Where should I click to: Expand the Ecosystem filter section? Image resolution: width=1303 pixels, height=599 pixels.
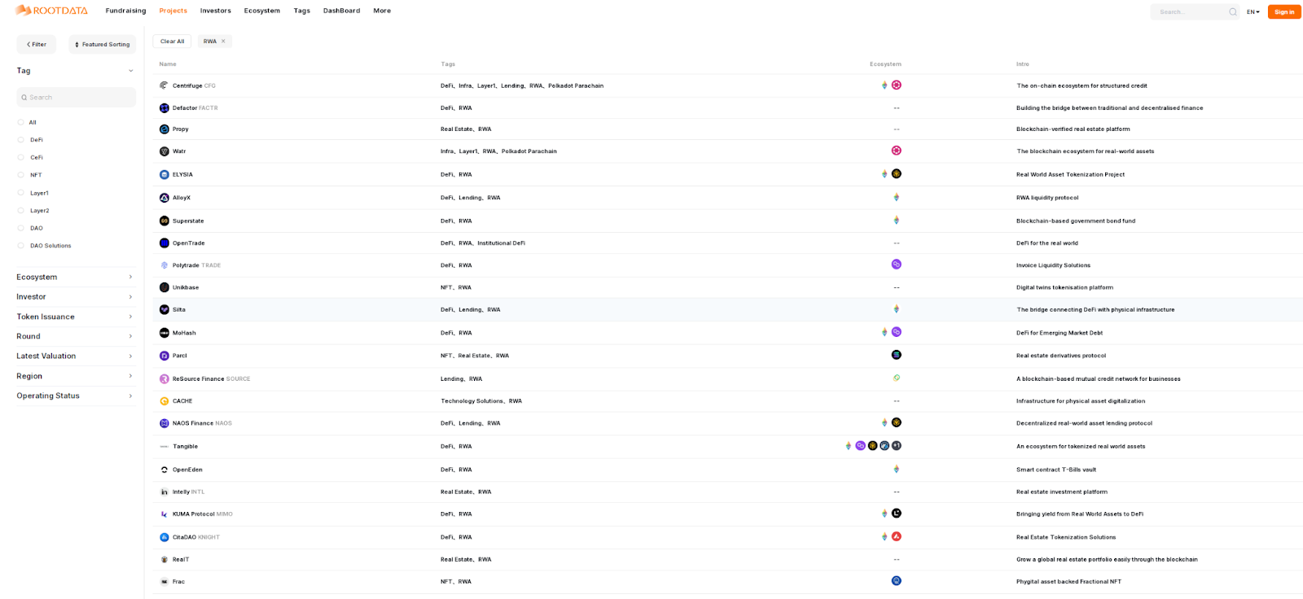(75, 278)
